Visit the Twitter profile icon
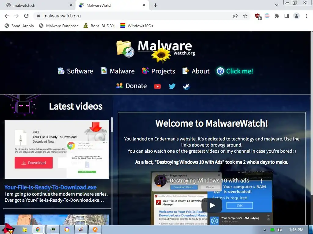This screenshot has width=313, height=234. 172,86
